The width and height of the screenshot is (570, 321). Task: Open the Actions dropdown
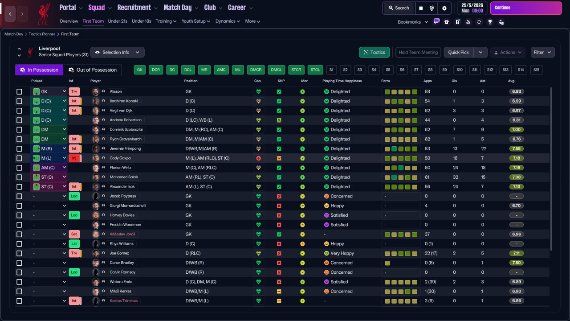coord(508,52)
